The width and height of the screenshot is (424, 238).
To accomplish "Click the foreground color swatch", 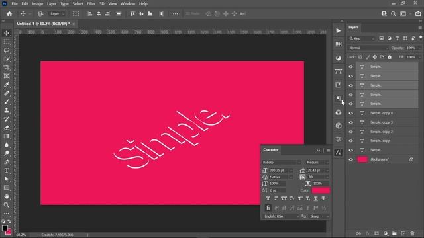I will (5, 228).
